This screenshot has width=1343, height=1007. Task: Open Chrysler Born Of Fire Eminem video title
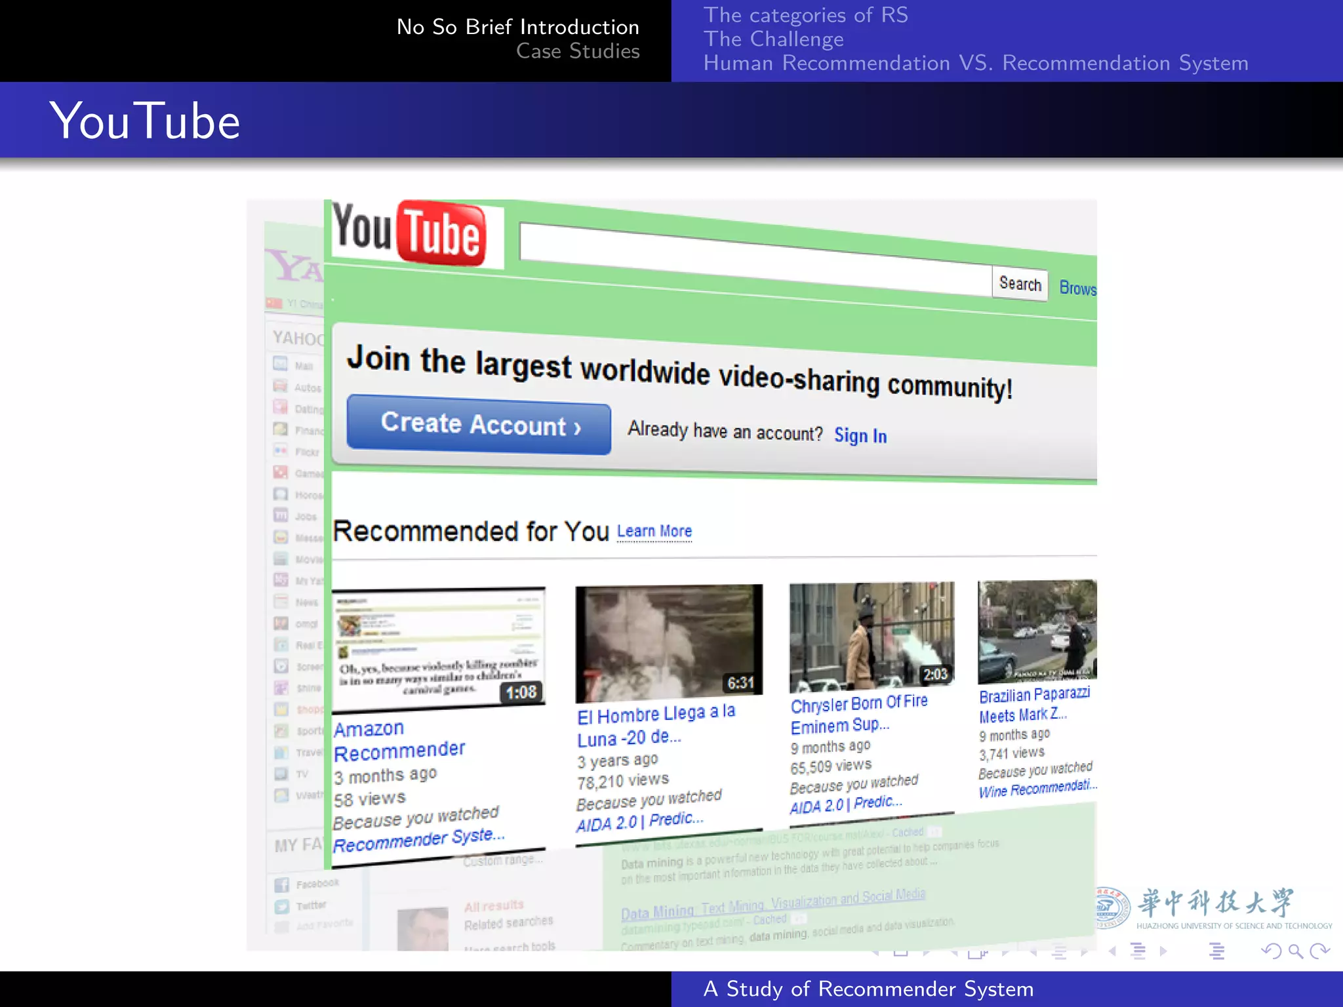click(x=858, y=715)
